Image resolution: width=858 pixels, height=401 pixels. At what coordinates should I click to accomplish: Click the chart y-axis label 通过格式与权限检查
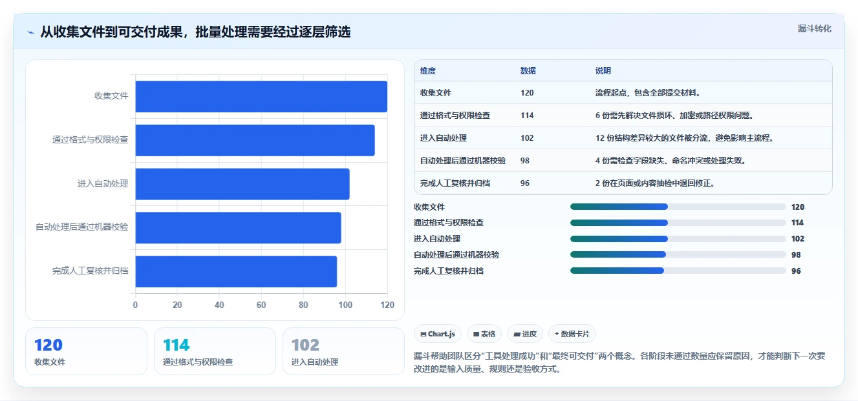click(x=91, y=140)
